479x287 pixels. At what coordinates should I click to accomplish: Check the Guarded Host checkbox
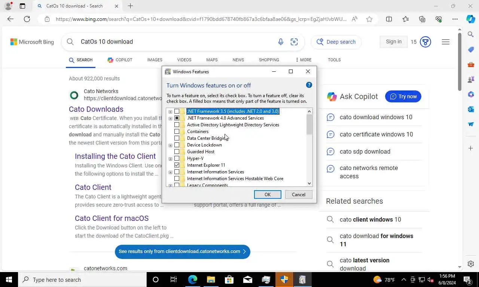click(177, 152)
